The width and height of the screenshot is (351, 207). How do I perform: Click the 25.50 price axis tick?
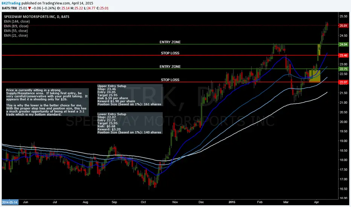tap(343, 16)
